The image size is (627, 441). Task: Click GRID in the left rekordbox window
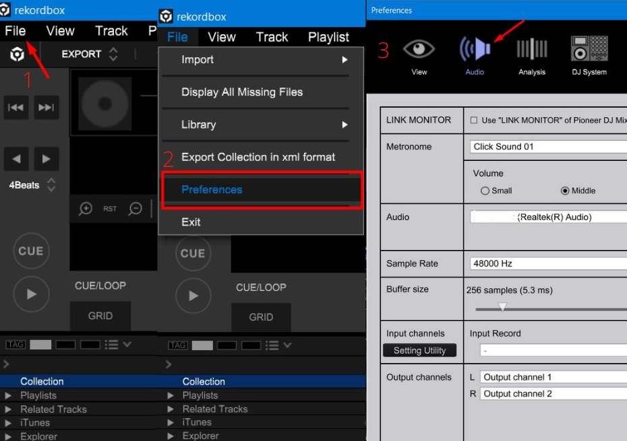(x=100, y=316)
